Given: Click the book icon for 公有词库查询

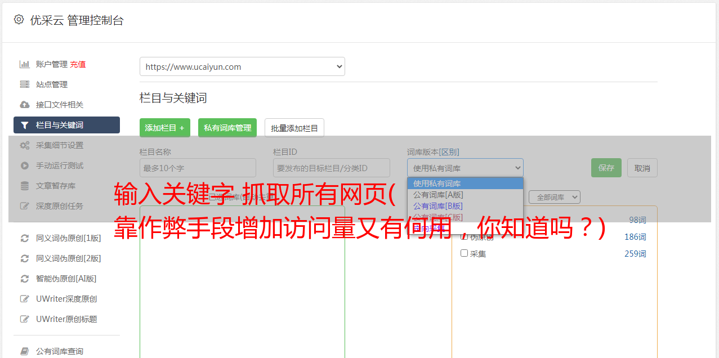Looking at the screenshot, I should click(x=25, y=351).
